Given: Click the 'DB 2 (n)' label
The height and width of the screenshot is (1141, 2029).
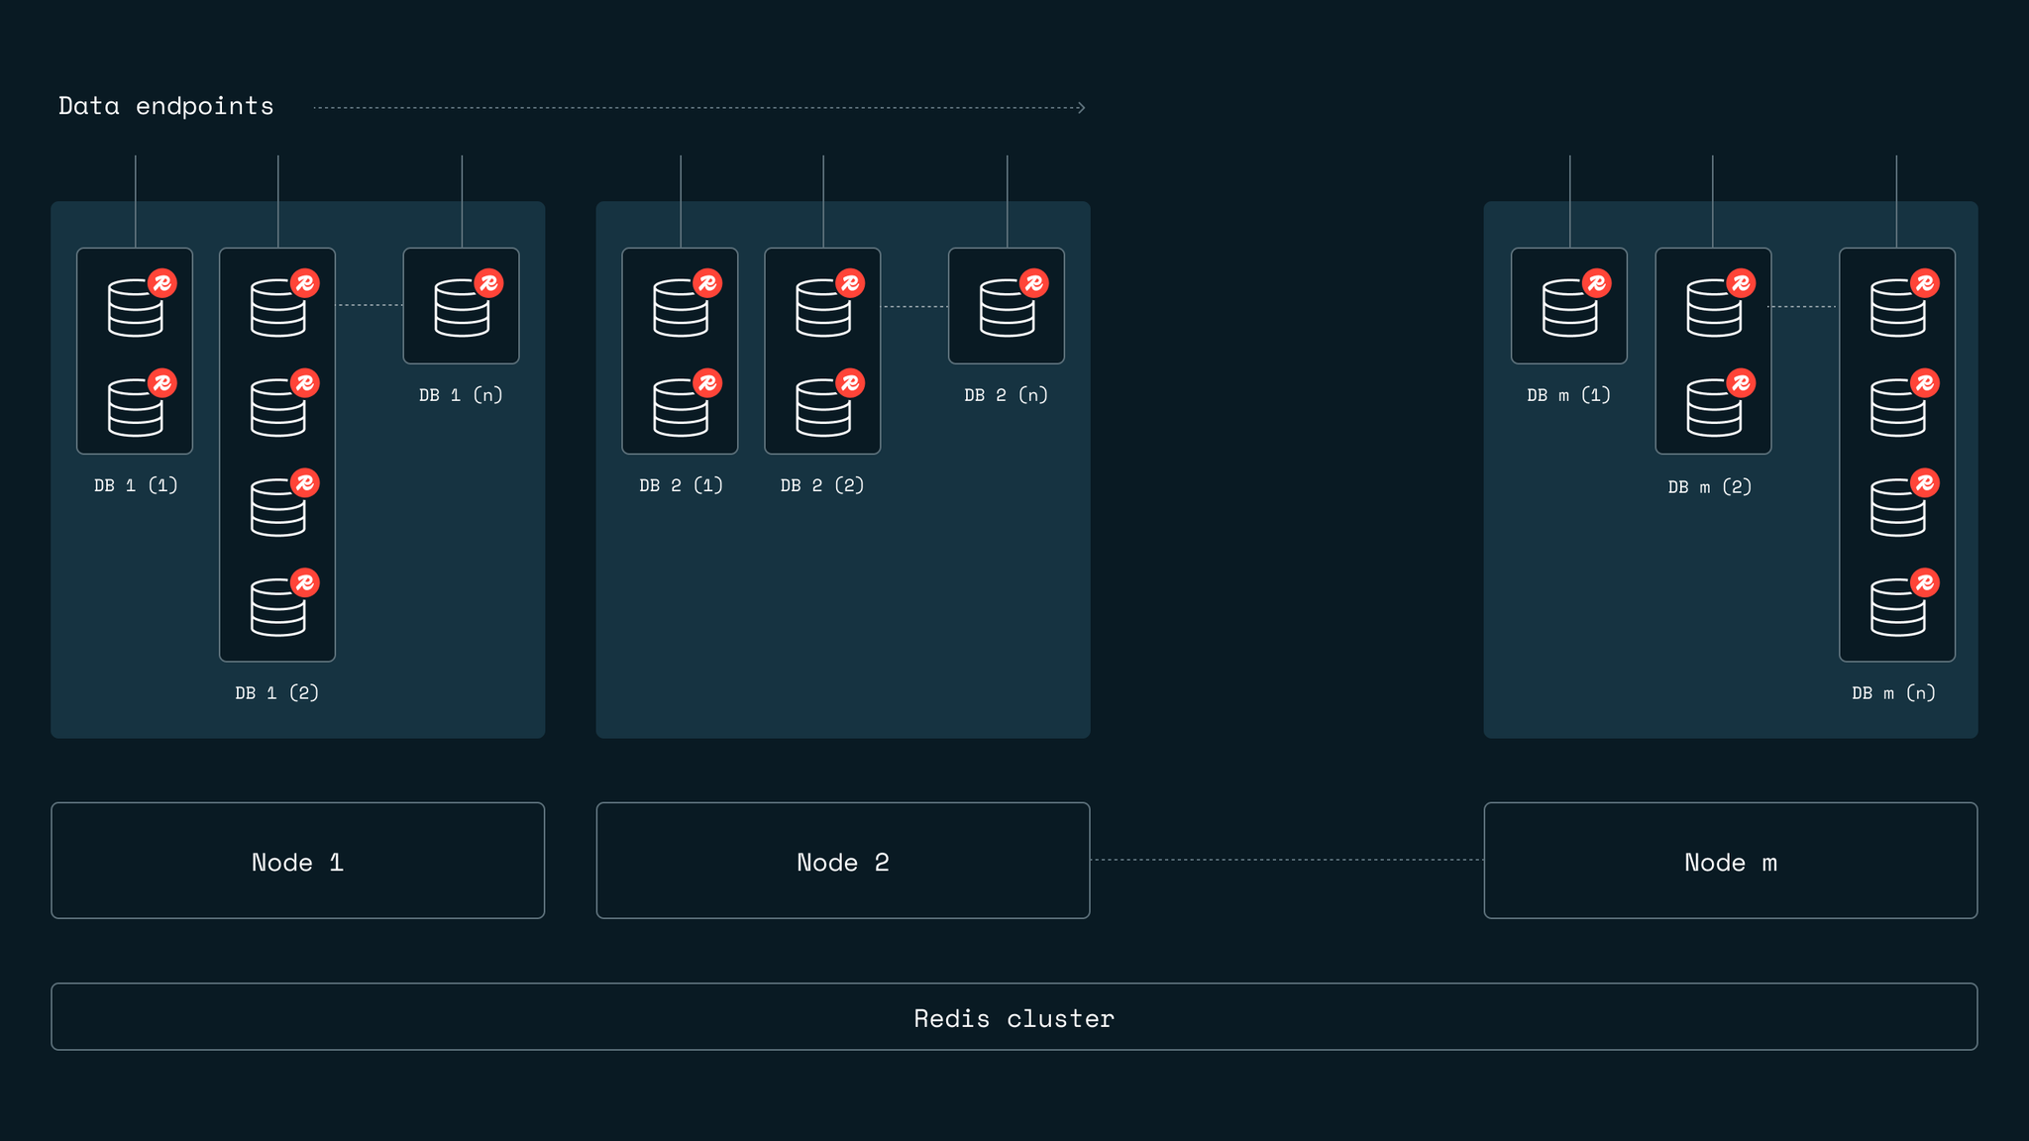Looking at the screenshot, I should pos(1007,395).
